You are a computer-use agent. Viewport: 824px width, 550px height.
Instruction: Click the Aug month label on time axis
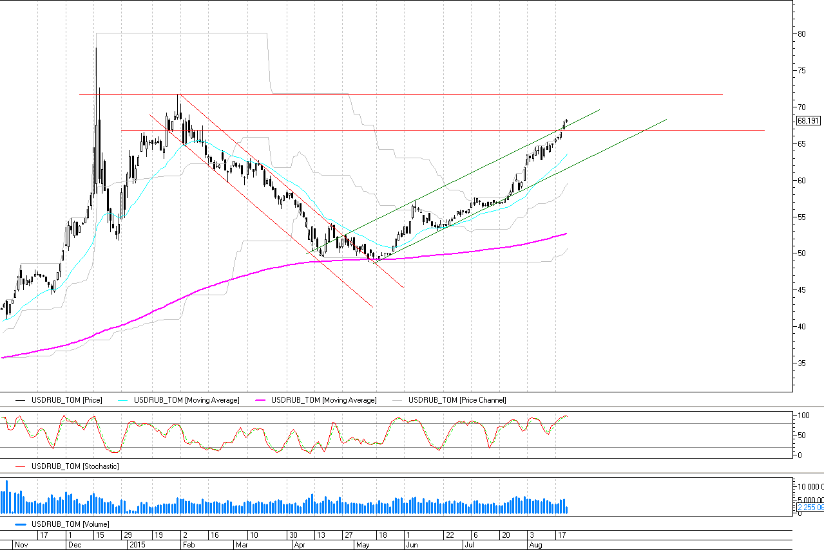(535, 544)
